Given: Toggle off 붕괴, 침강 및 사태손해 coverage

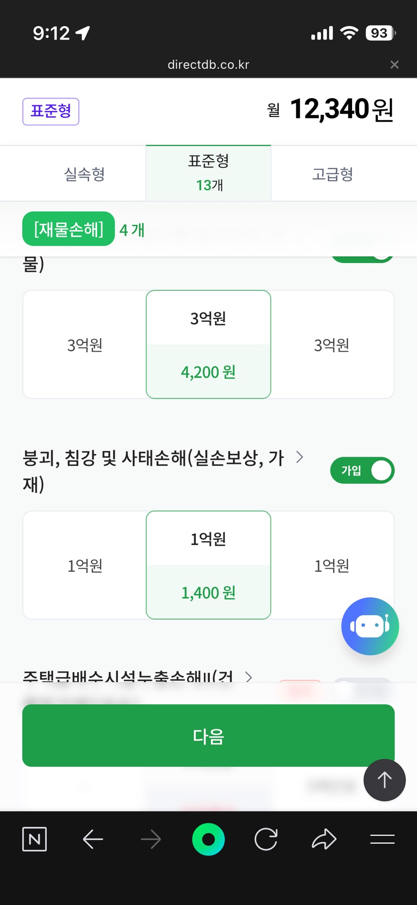Looking at the screenshot, I should click(362, 470).
